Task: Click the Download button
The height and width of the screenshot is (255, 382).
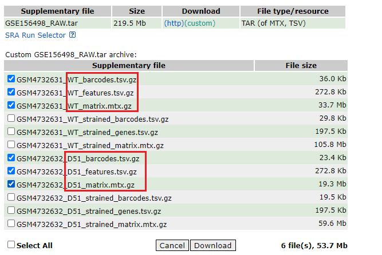Action: [x=212, y=245]
